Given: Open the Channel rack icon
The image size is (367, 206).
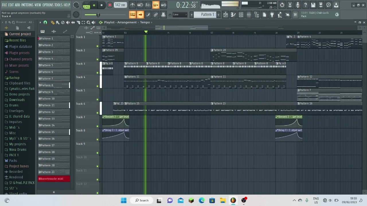Looking at the screenshot, I should pos(241,15).
